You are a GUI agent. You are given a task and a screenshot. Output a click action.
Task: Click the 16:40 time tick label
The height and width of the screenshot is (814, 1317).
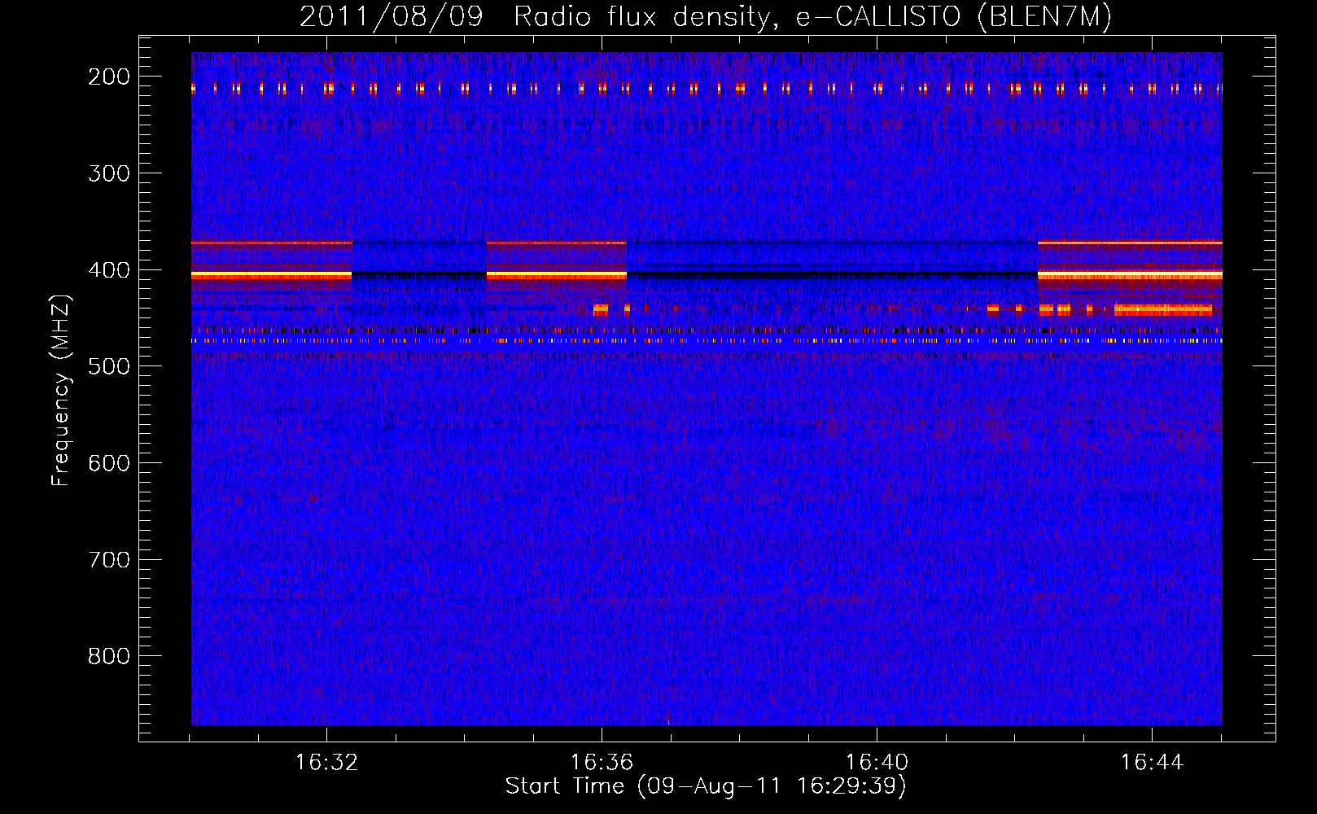click(x=877, y=763)
